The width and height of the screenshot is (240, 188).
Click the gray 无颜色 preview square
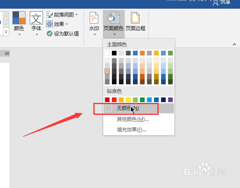click(x=109, y=108)
